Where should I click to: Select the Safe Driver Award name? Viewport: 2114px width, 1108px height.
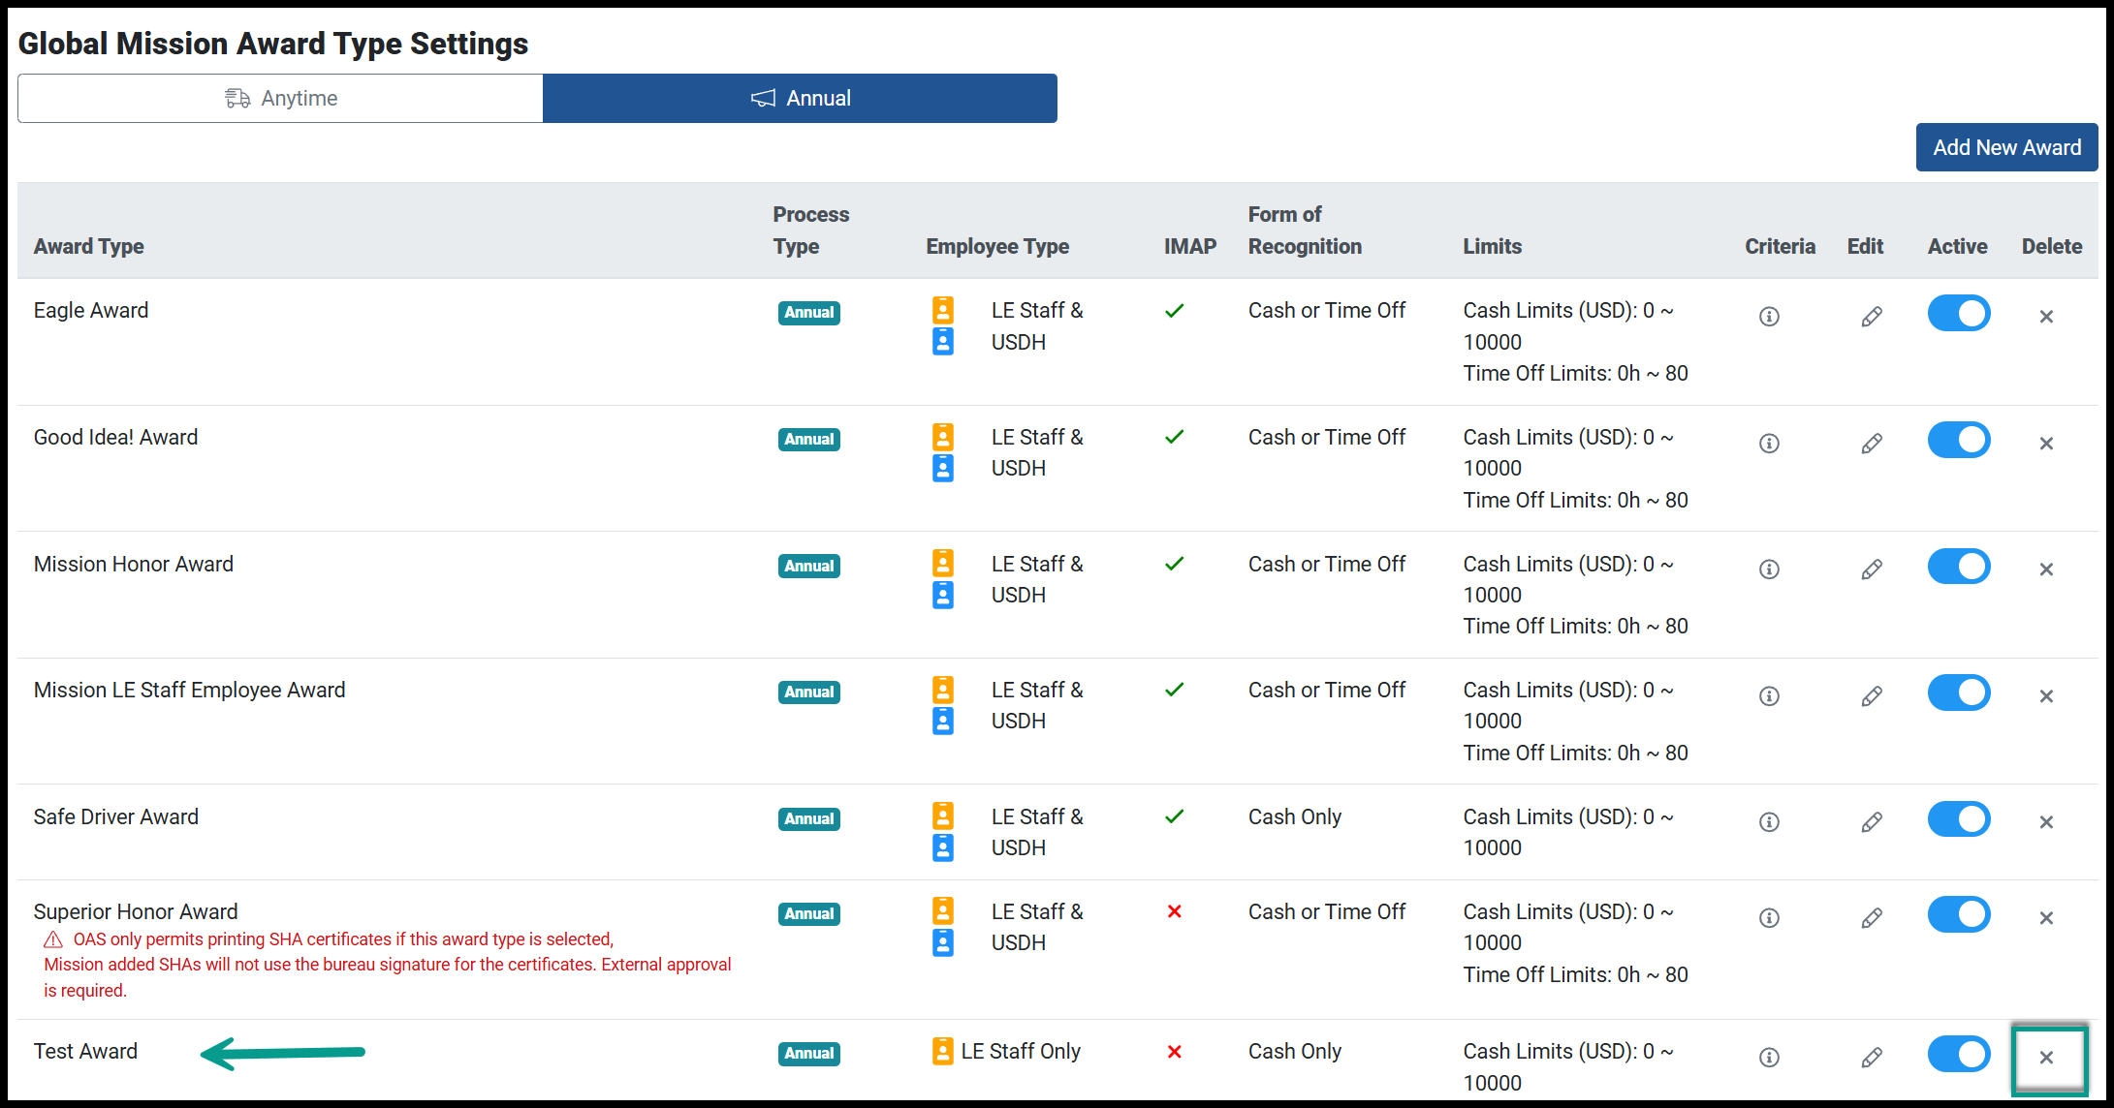click(116, 816)
